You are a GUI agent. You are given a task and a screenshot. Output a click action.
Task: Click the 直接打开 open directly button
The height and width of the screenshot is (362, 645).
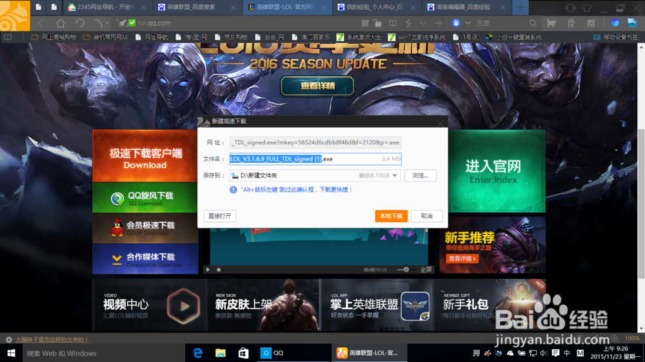(x=220, y=216)
